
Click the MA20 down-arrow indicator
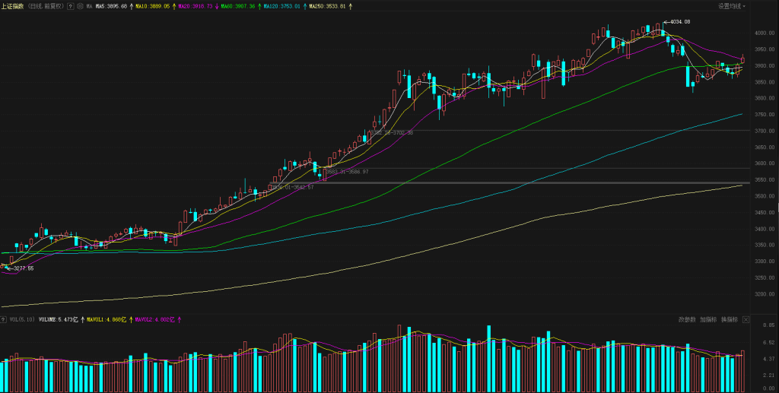218,6
